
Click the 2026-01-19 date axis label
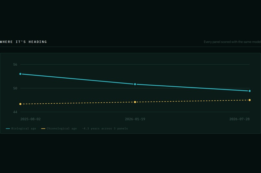(135, 119)
